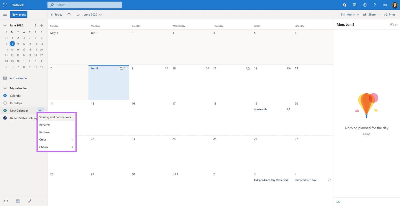The image size is (400, 206).
Task: Click the weather icon on June 11
Action: point(248,68)
